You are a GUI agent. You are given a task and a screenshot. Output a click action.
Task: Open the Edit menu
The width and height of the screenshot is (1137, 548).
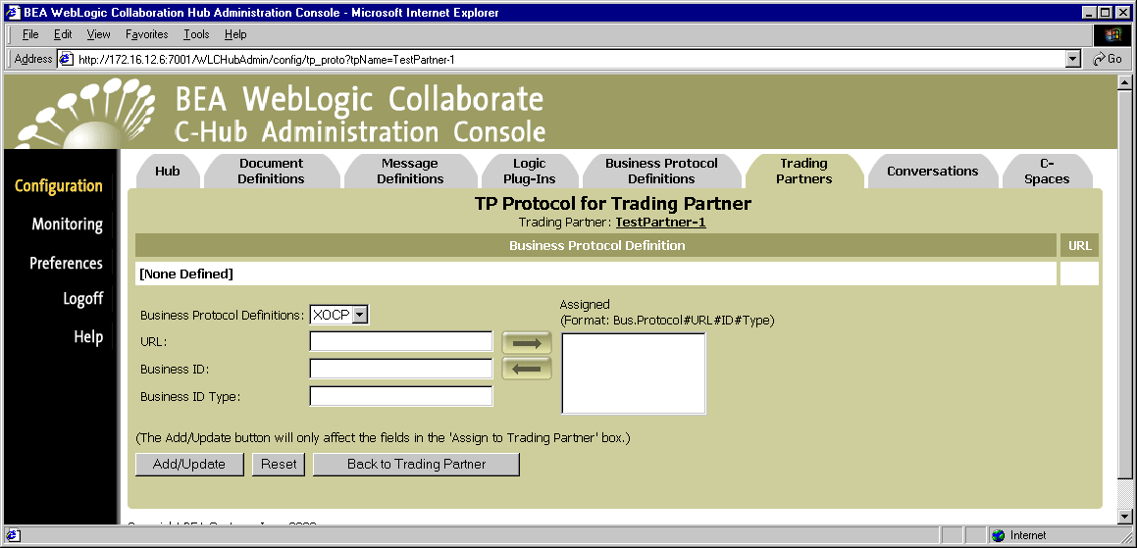pyautogui.click(x=63, y=34)
